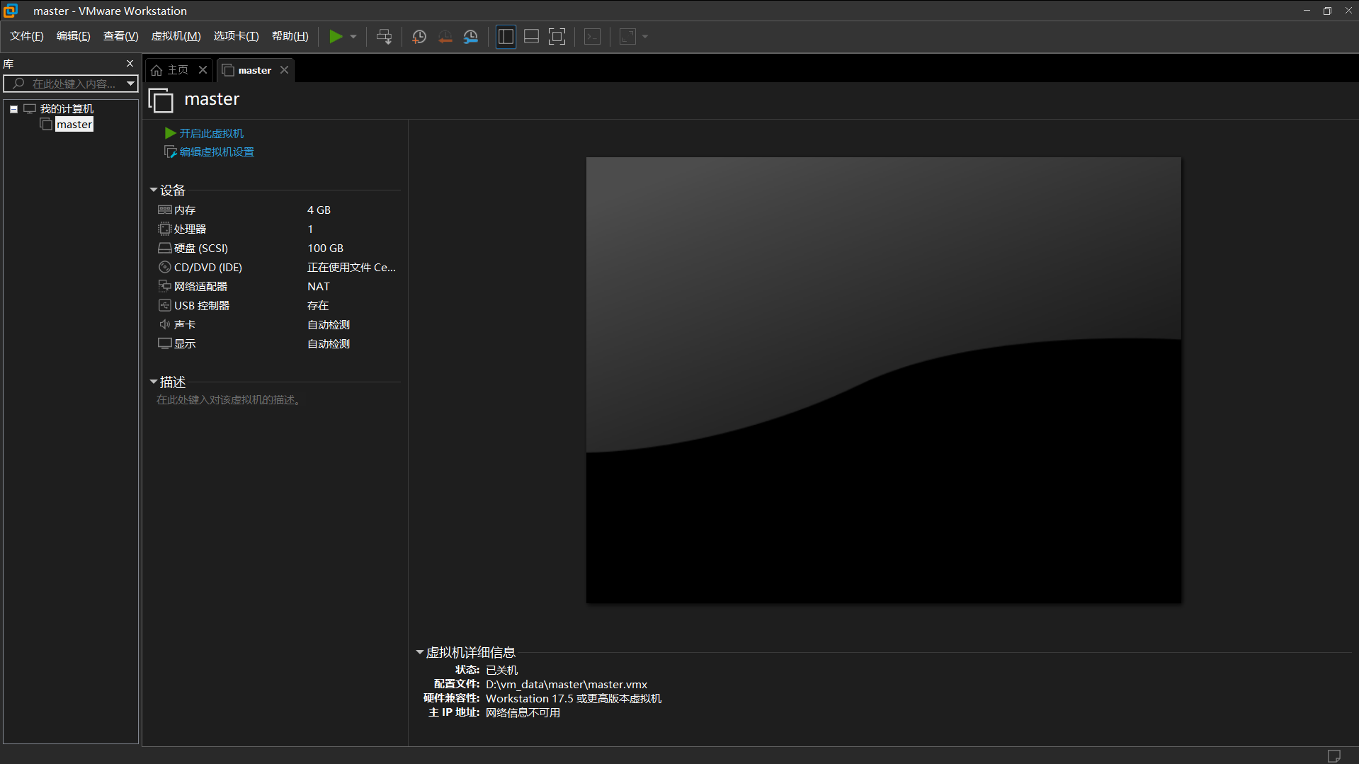
Task: Select 我的计算机 in the library tree
Action: pyautogui.click(x=67, y=109)
